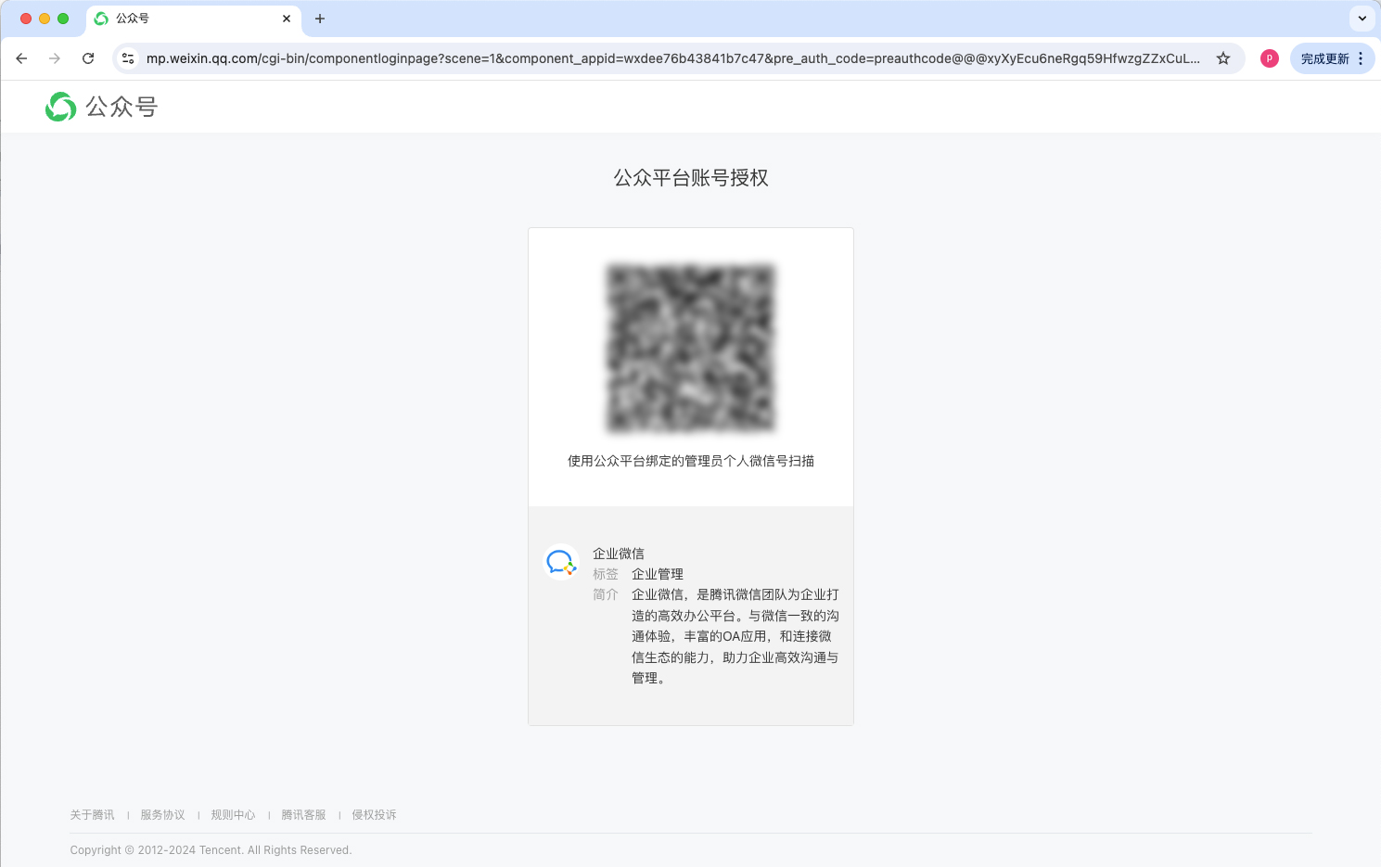This screenshot has width=1381, height=867.
Task: Click the blurred QR code image
Action: click(x=691, y=349)
